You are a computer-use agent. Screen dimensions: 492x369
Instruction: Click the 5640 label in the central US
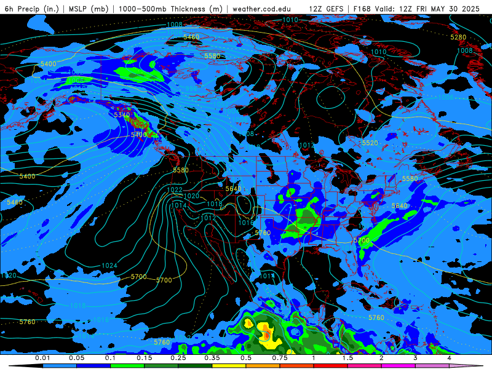pyautogui.click(x=233, y=189)
